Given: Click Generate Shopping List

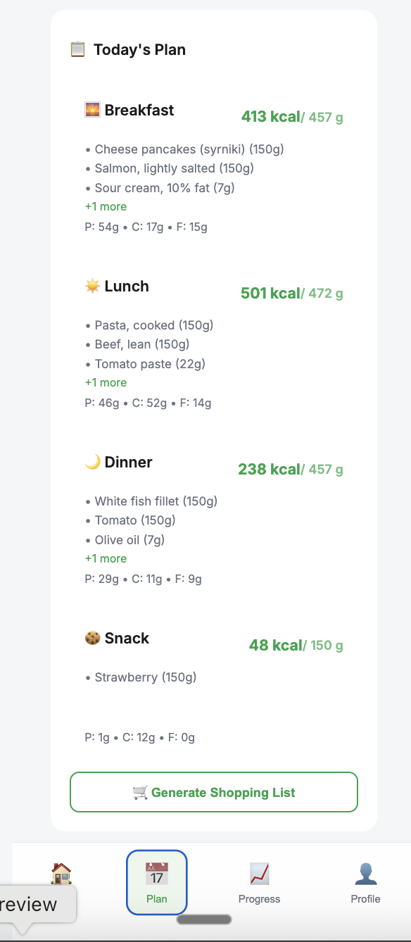Looking at the screenshot, I should [x=213, y=792].
